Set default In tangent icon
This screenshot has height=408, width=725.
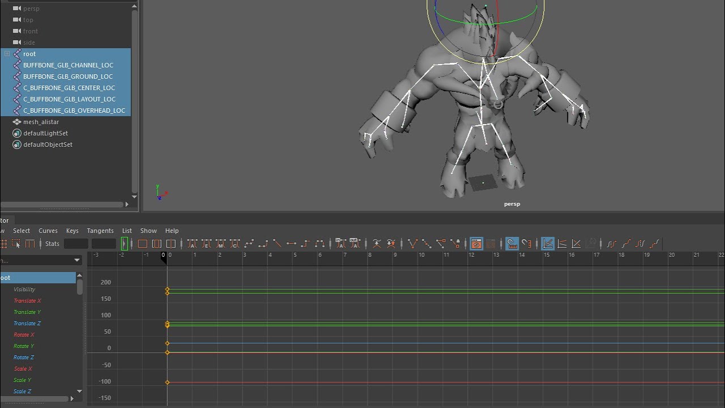[x=341, y=244]
